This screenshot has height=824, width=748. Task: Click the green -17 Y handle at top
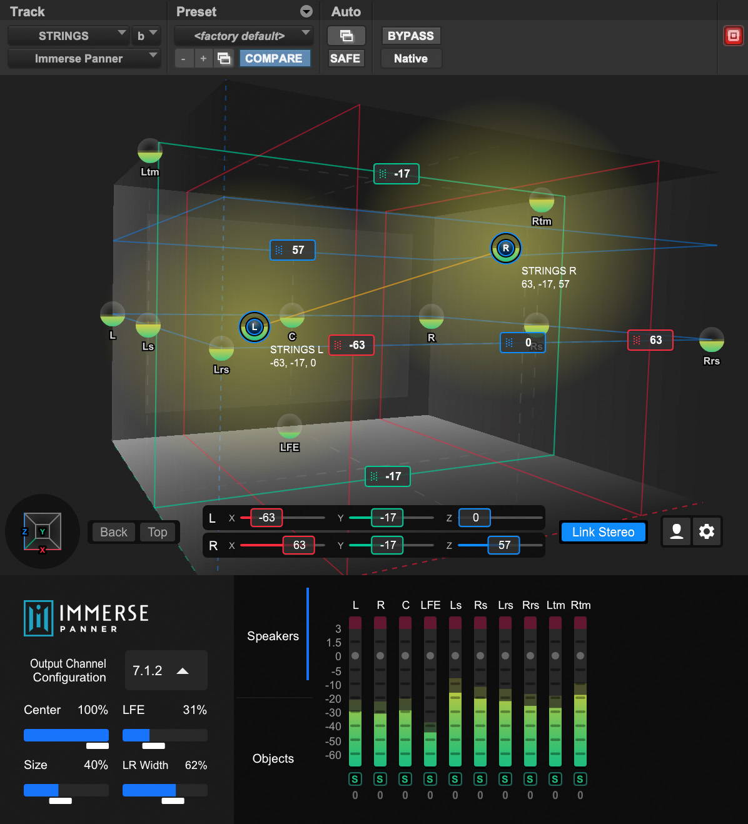397,174
